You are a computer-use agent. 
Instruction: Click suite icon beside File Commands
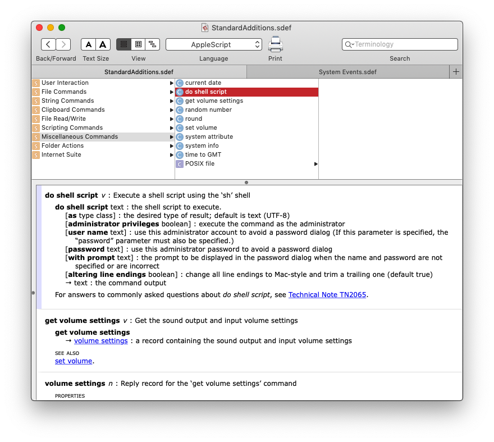[x=36, y=92]
